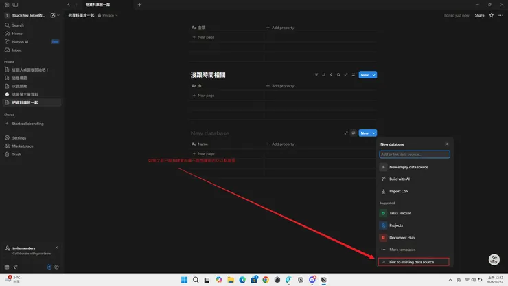Search within the 沒跟時間相關 database
The width and height of the screenshot is (508, 286).
tap(338, 75)
